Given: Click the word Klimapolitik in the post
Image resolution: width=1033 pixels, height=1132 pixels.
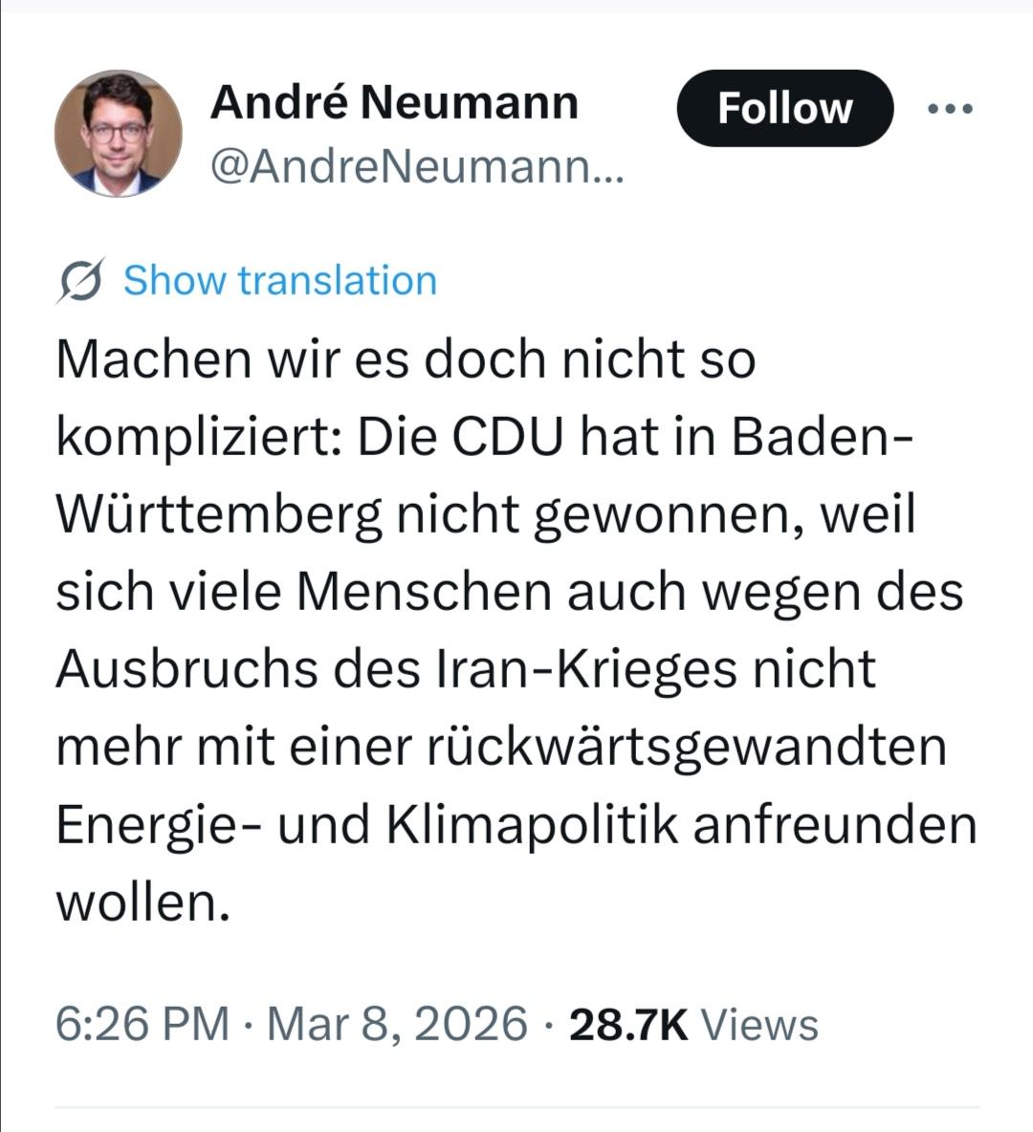Looking at the screenshot, I should [x=533, y=825].
